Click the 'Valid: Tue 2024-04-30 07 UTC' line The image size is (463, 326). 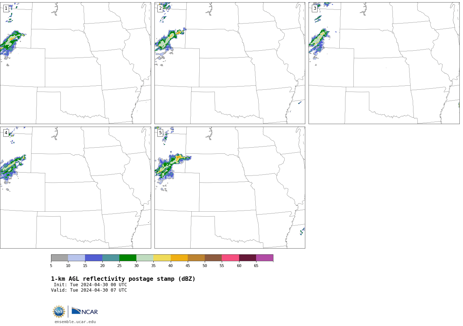(89, 290)
